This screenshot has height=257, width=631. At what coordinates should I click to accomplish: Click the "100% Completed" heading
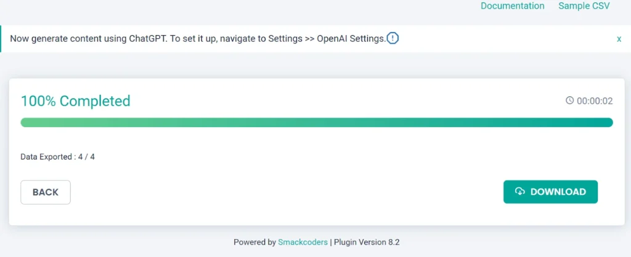75,101
